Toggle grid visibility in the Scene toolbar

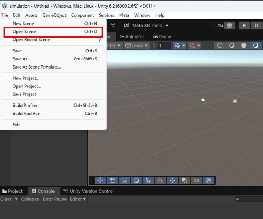[177, 46]
